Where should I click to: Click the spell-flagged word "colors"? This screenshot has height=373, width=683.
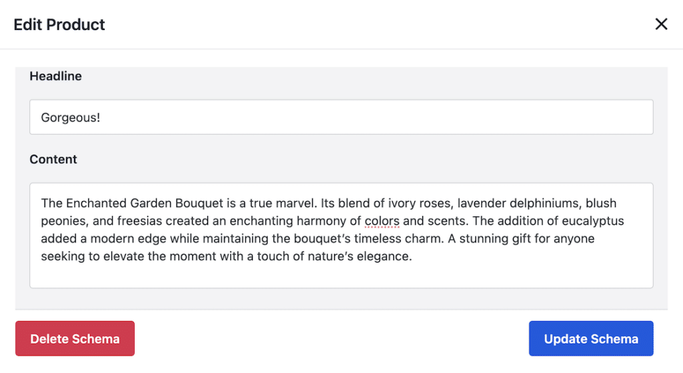coord(382,221)
